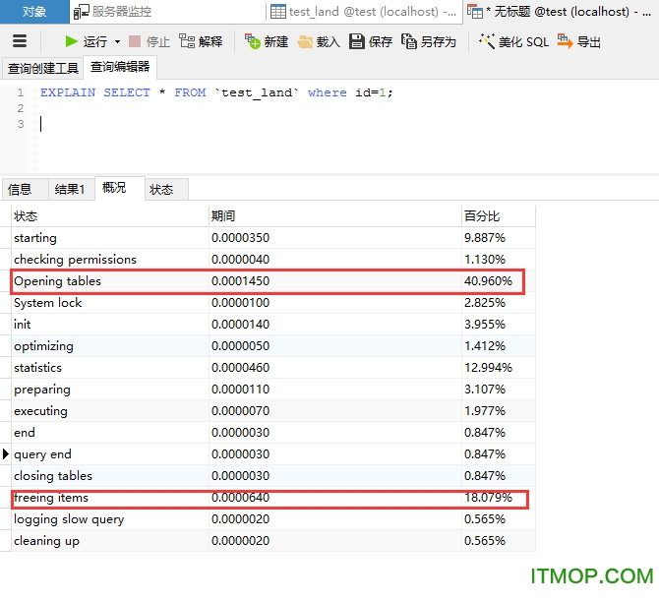659x601 pixels.
Task: Select the 'checking permissions' cell
Action: point(110,260)
